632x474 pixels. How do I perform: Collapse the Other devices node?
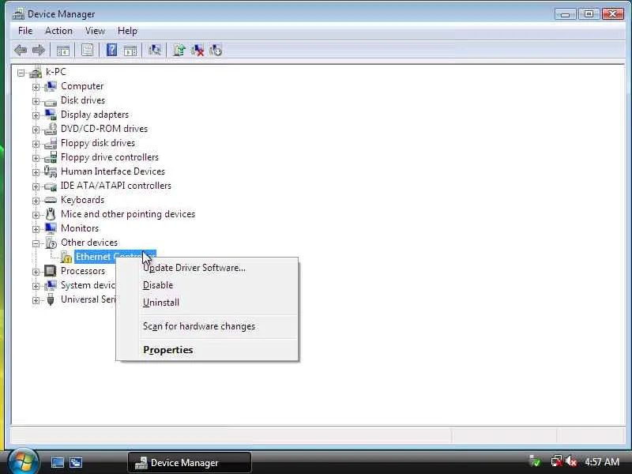tap(36, 243)
